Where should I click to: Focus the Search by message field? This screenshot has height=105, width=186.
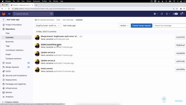(x=170, y=26)
